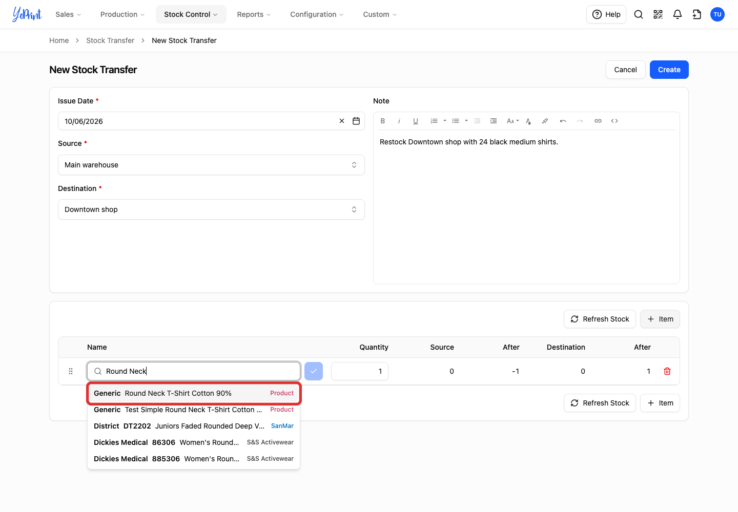
Task: Expand bulleted list style options
Action: point(466,121)
